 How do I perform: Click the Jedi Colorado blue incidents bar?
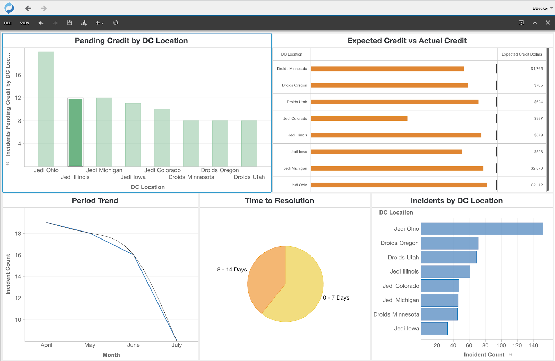(x=440, y=286)
